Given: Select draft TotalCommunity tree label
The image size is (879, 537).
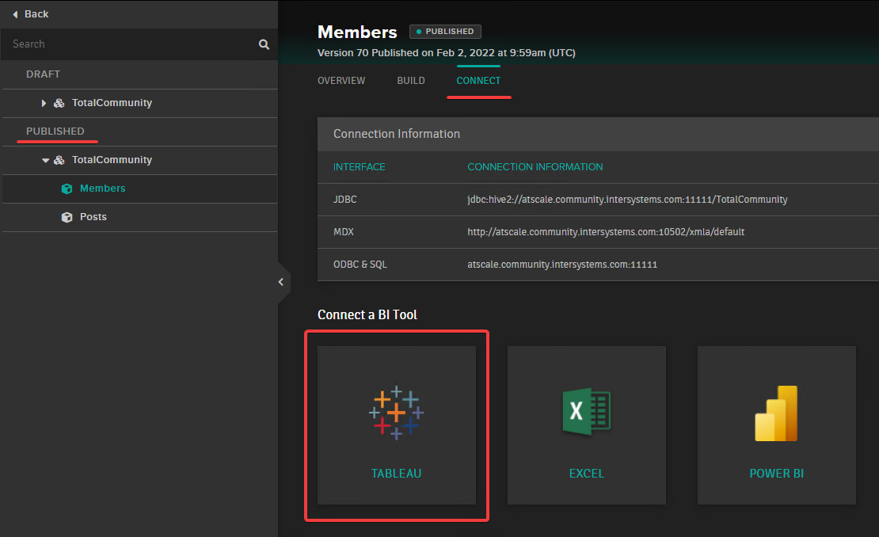Looking at the screenshot, I should click(x=112, y=103).
